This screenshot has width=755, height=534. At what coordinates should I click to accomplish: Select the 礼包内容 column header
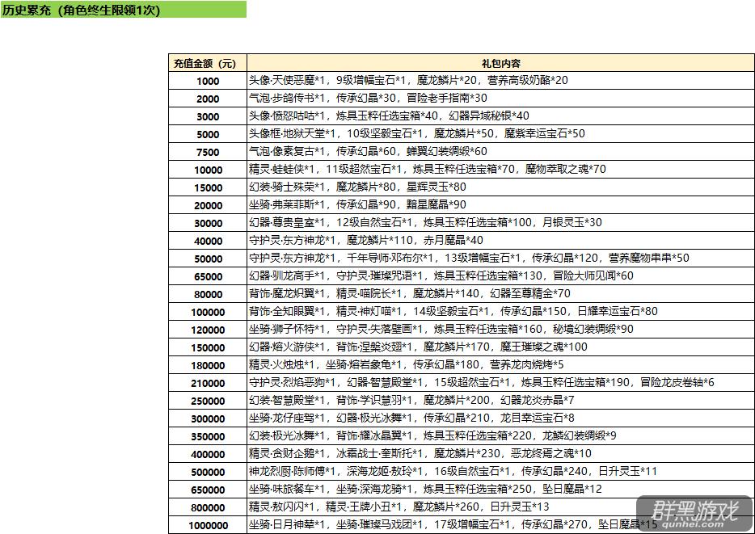(500, 63)
